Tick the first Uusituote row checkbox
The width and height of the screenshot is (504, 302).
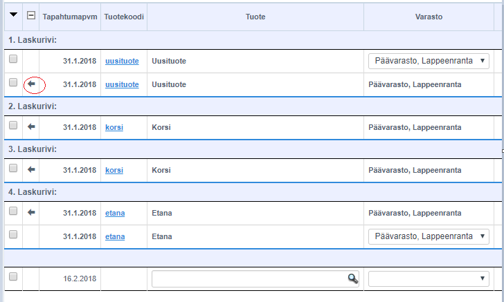coord(13,60)
